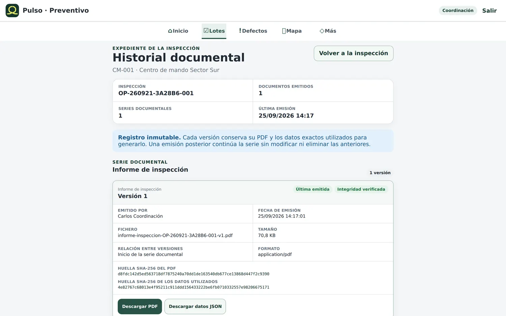Click the Última emitida status badge
Image resolution: width=506 pixels, height=316 pixels.
pos(312,189)
